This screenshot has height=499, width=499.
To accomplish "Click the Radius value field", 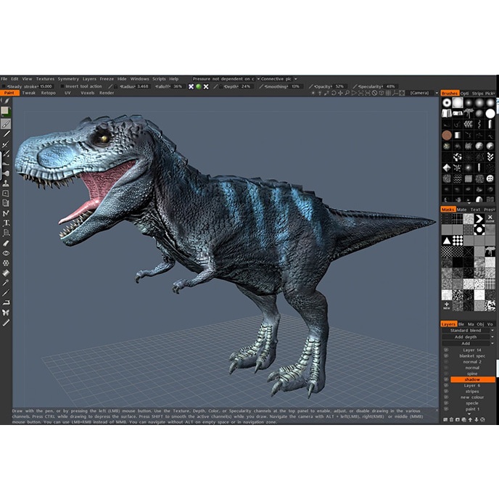I will point(143,86).
